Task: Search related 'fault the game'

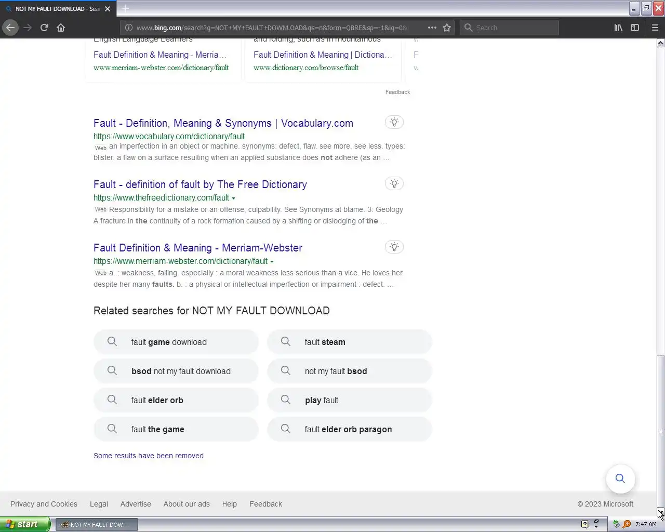Action: (x=176, y=429)
